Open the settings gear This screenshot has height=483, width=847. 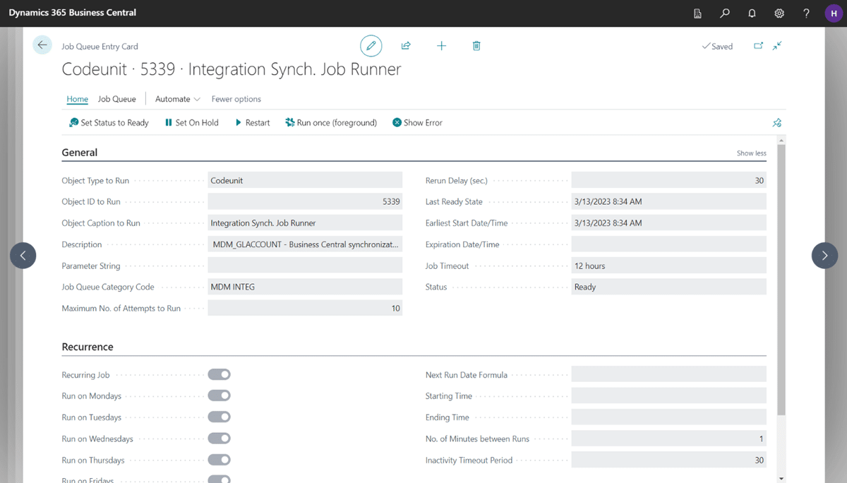pyautogui.click(x=779, y=13)
